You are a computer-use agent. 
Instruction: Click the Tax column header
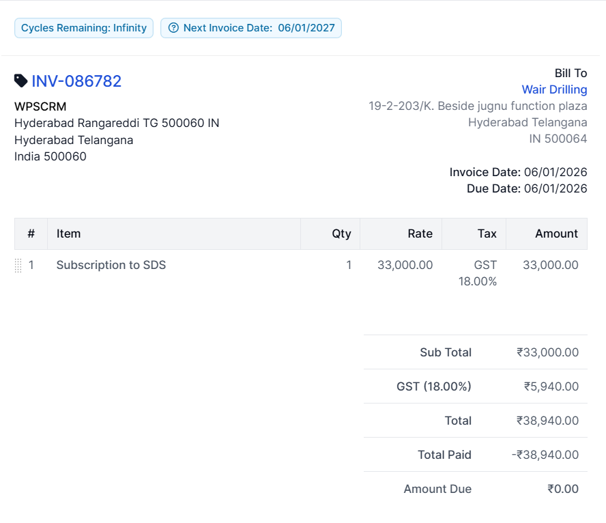click(487, 234)
